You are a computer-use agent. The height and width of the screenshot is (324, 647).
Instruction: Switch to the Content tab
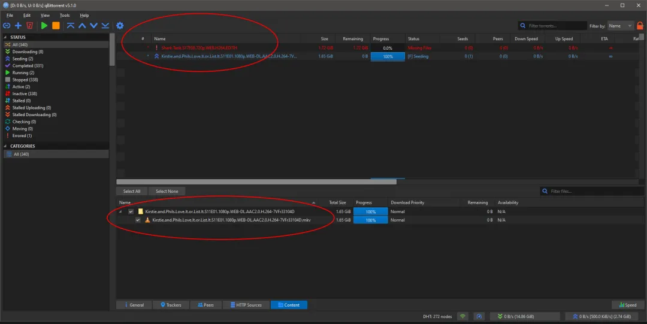coord(289,305)
